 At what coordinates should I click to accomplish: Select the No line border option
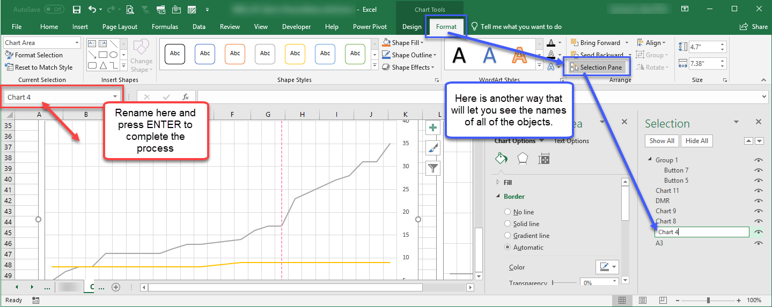(x=519, y=212)
